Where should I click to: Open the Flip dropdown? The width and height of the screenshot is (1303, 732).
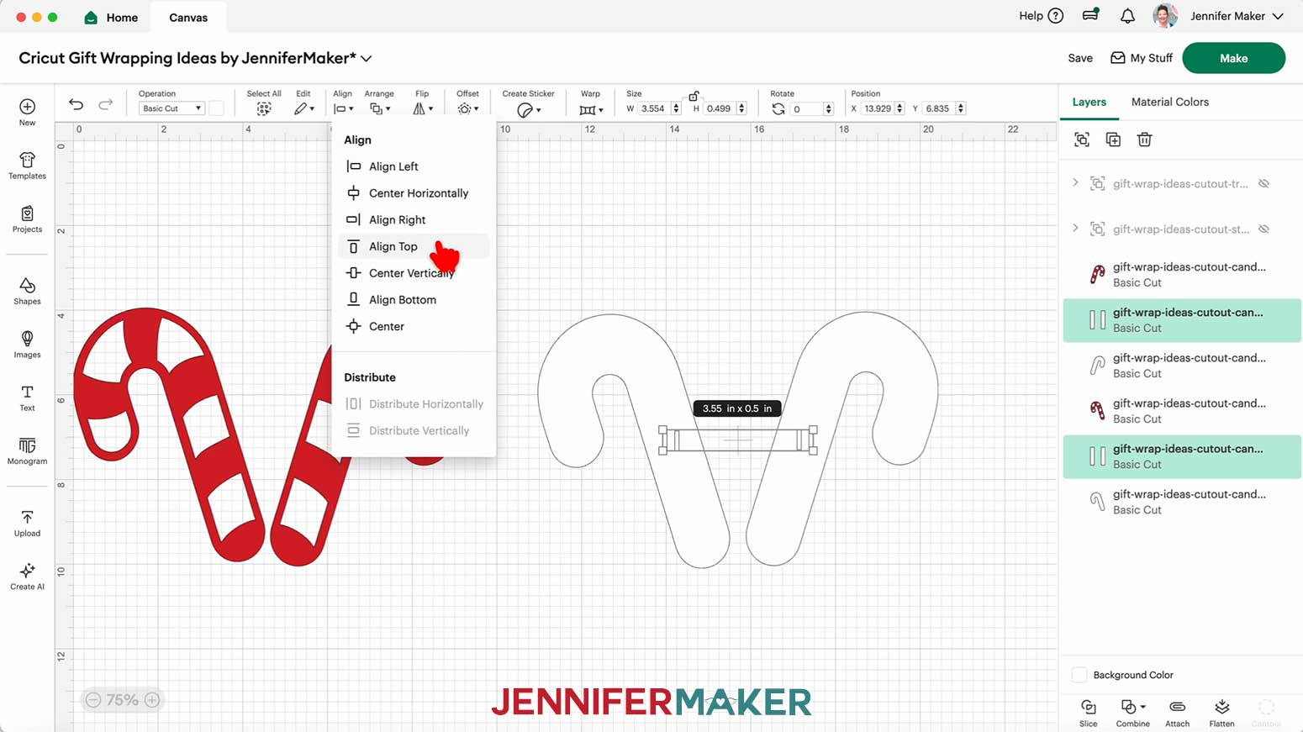coord(423,108)
